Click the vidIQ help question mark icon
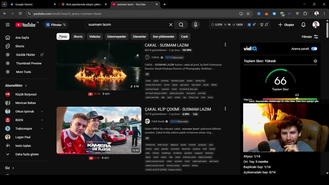The width and height of the screenshot is (329, 185). pos(315,61)
